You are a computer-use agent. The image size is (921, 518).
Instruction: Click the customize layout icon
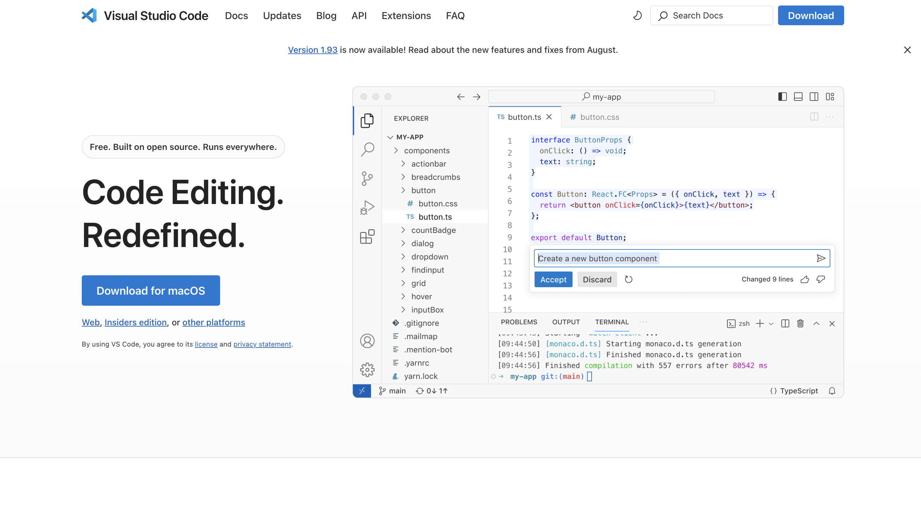pos(830,96)
